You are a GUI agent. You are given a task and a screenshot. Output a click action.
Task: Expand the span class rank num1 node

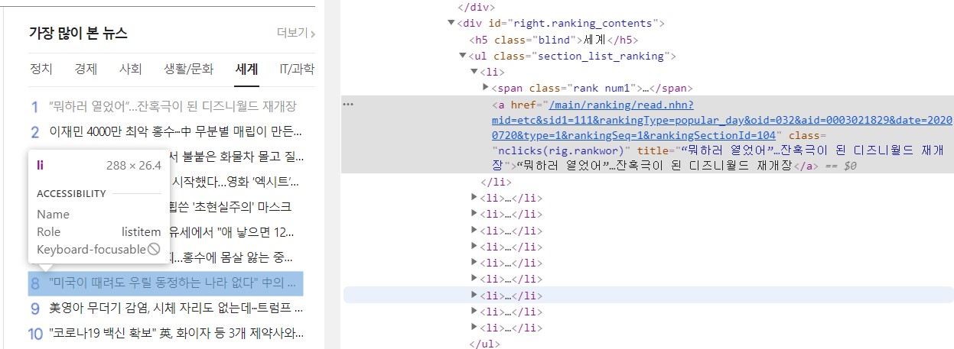click(x=486, y=88)
